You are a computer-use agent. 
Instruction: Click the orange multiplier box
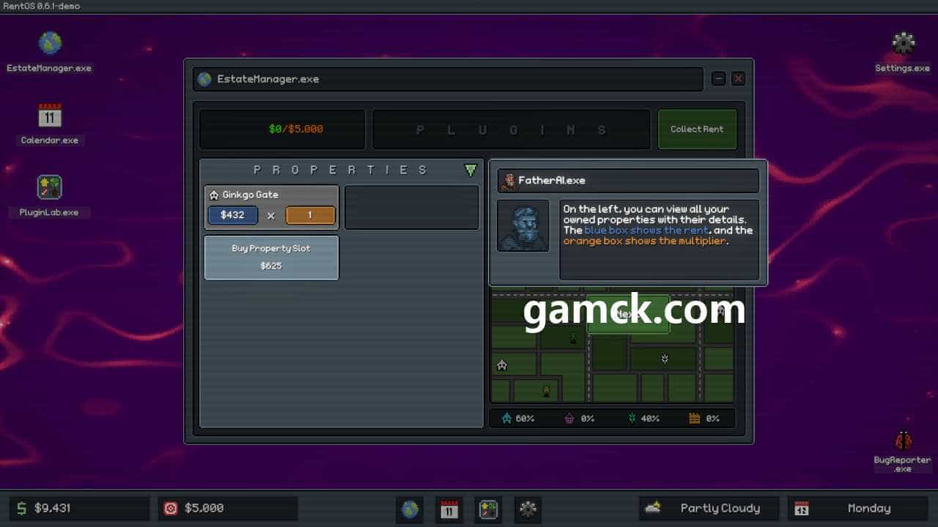310,215
